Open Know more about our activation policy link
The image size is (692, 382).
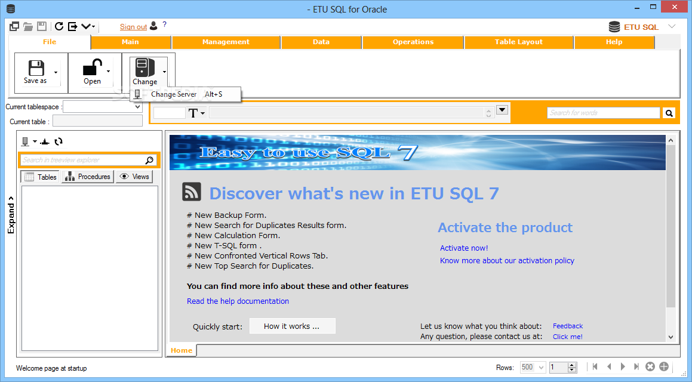pyautogui.click(x=507, y=261)
